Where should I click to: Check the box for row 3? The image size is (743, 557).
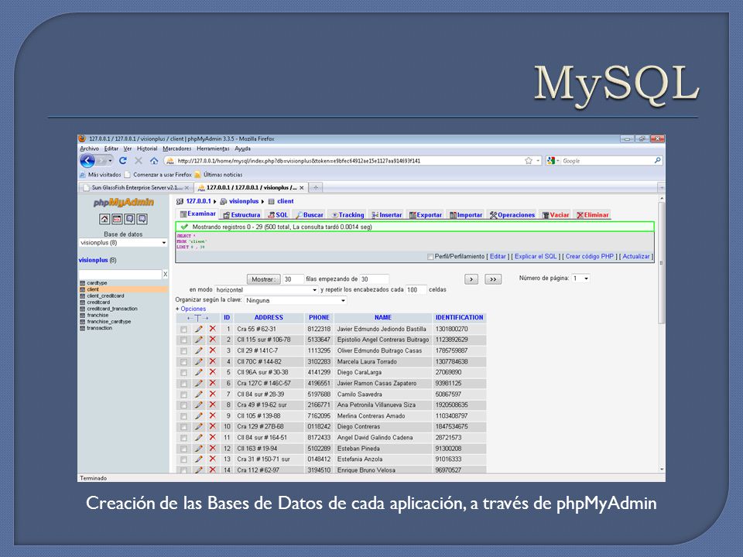click(x=183, y=351)
